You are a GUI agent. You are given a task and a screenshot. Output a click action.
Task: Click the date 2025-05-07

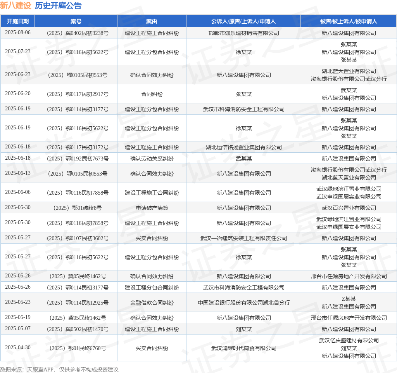(18, 329)
